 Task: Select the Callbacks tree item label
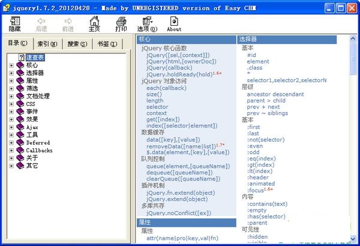[x=39, y=151]
